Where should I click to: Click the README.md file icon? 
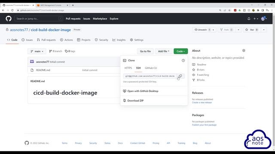32,70
